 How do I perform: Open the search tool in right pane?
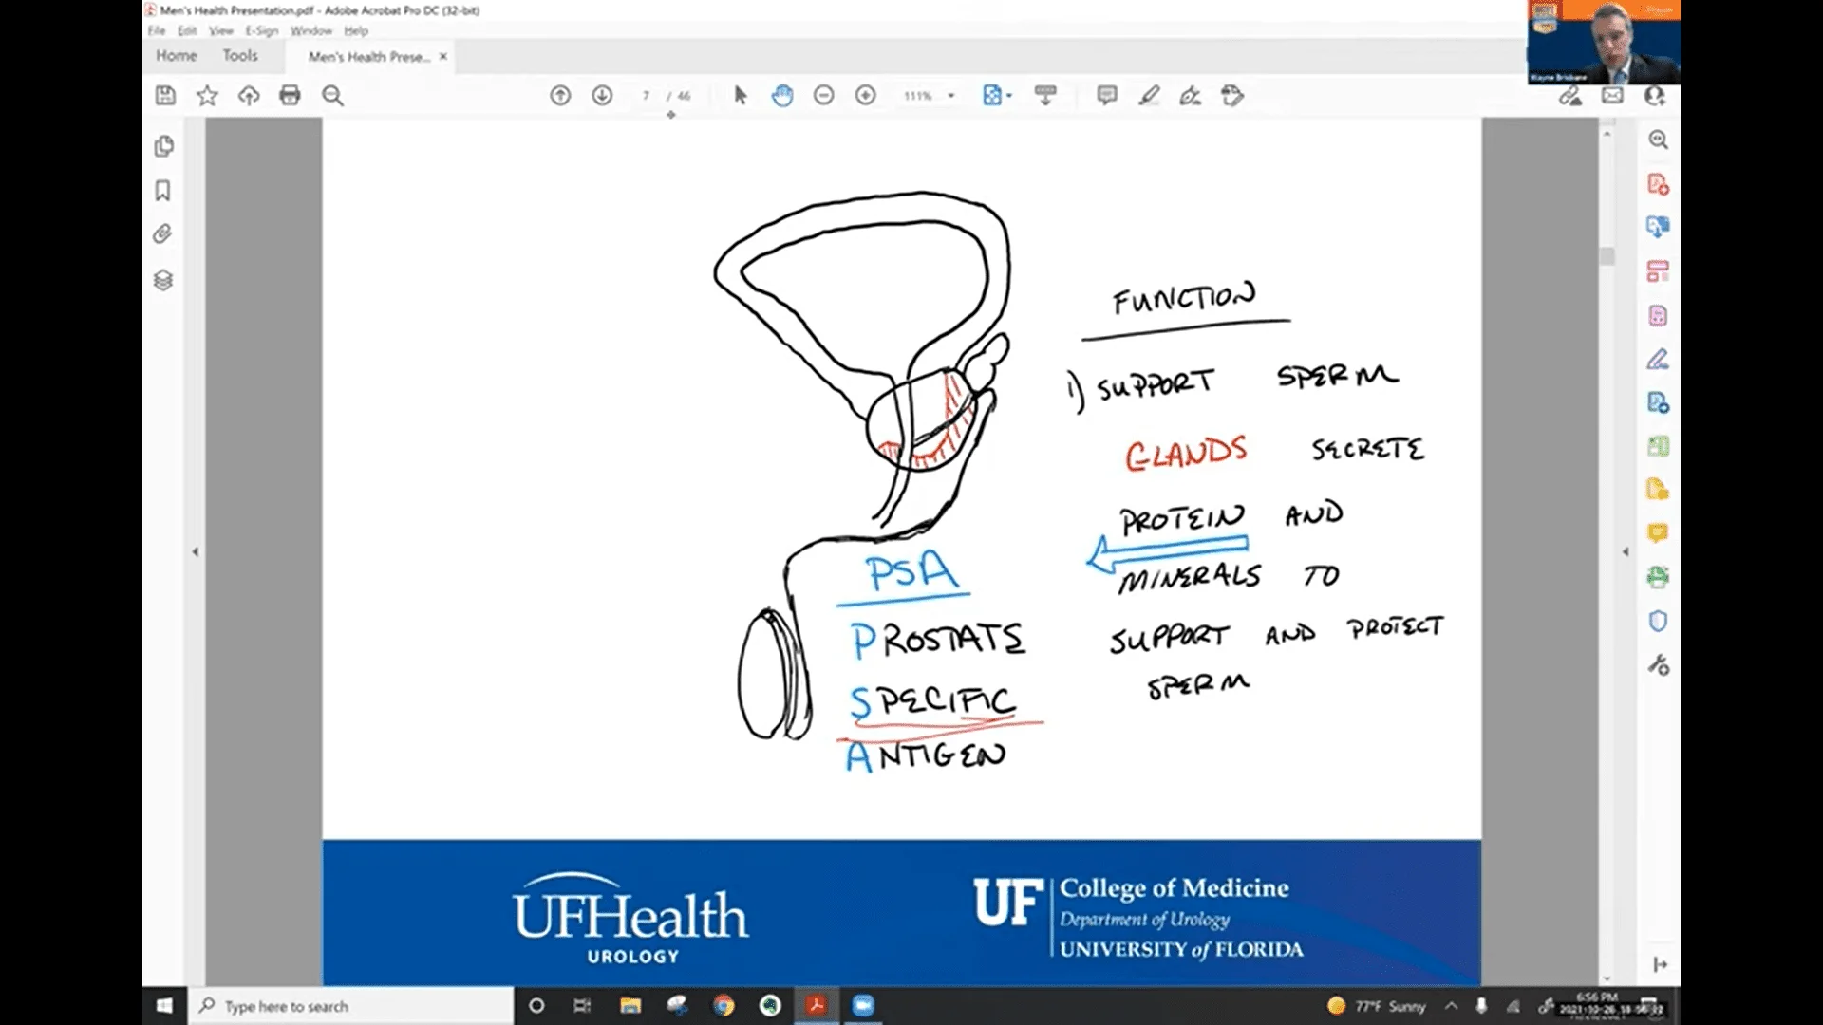click(x=1658, y=140)
